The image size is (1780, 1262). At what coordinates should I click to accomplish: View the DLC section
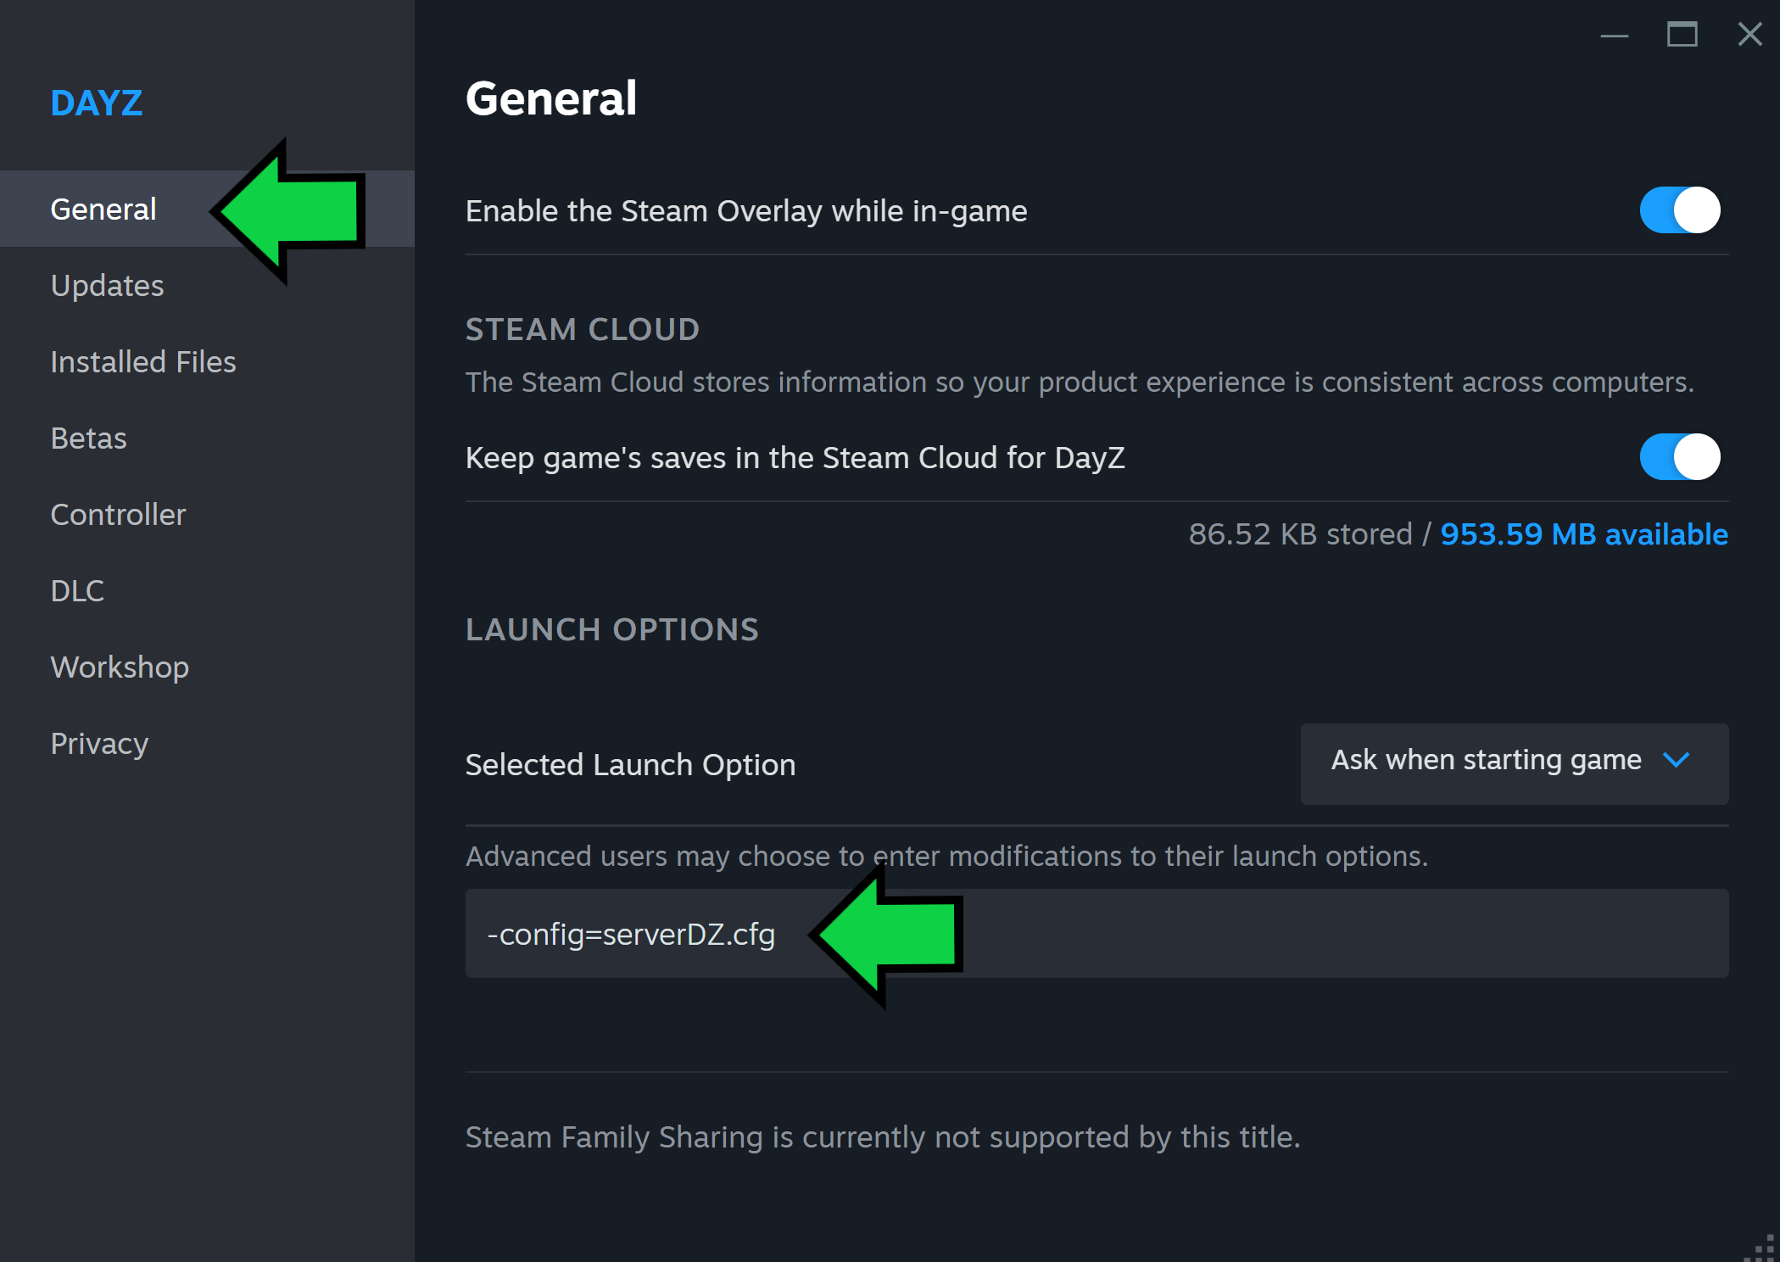77,591
